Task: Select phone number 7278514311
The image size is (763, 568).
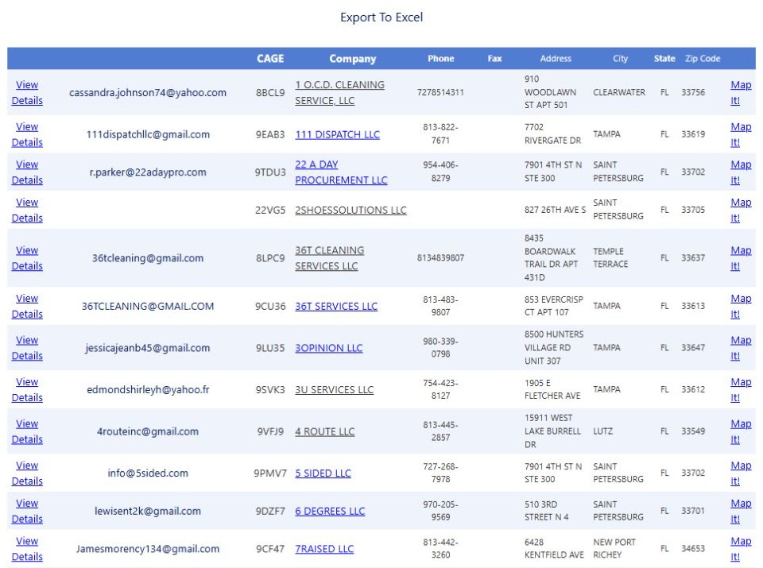Action: (440, 92)
